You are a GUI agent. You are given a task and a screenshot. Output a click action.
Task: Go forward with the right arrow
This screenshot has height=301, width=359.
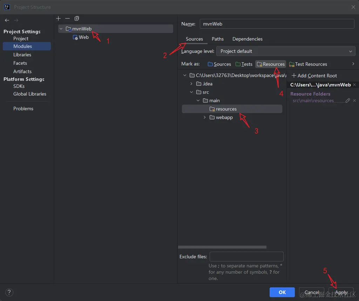coord(16,20)
